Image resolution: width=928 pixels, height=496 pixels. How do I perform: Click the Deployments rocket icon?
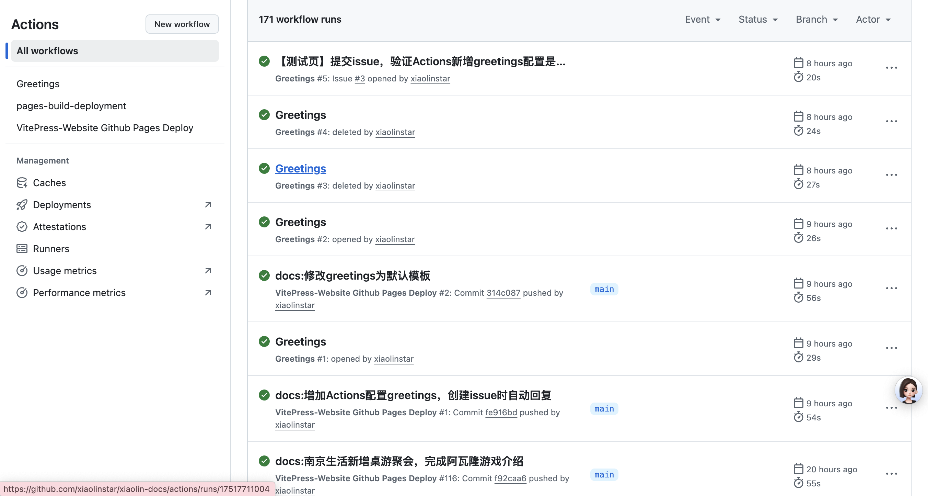22,205
